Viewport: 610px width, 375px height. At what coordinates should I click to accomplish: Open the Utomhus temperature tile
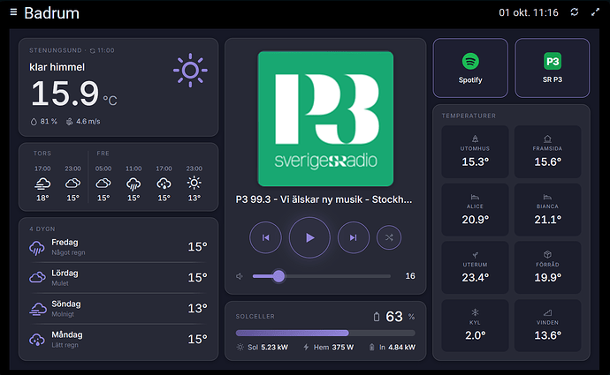click(x=475, y=152)
